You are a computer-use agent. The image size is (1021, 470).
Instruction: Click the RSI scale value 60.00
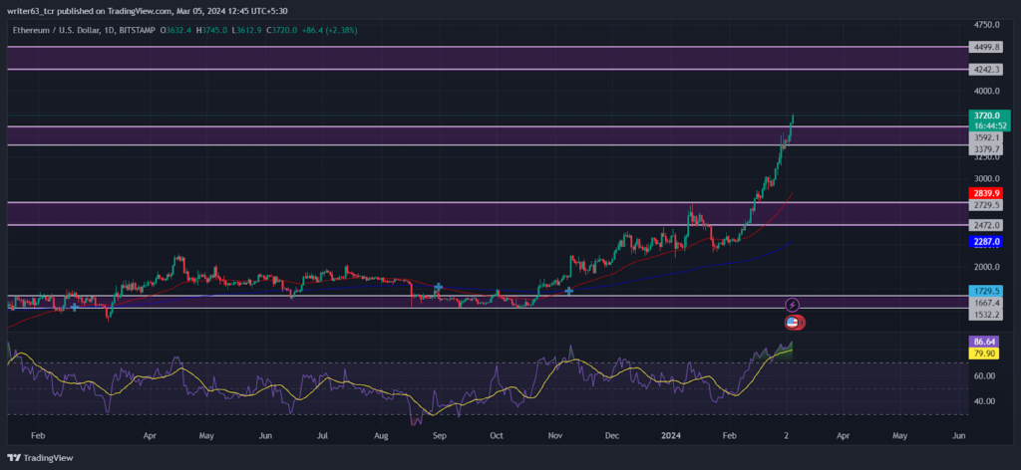tap(985, 375)
